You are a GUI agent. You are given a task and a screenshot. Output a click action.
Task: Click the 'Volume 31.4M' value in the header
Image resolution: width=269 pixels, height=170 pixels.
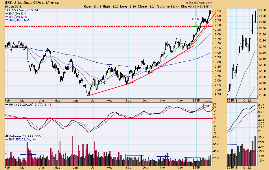pos(168,7)
